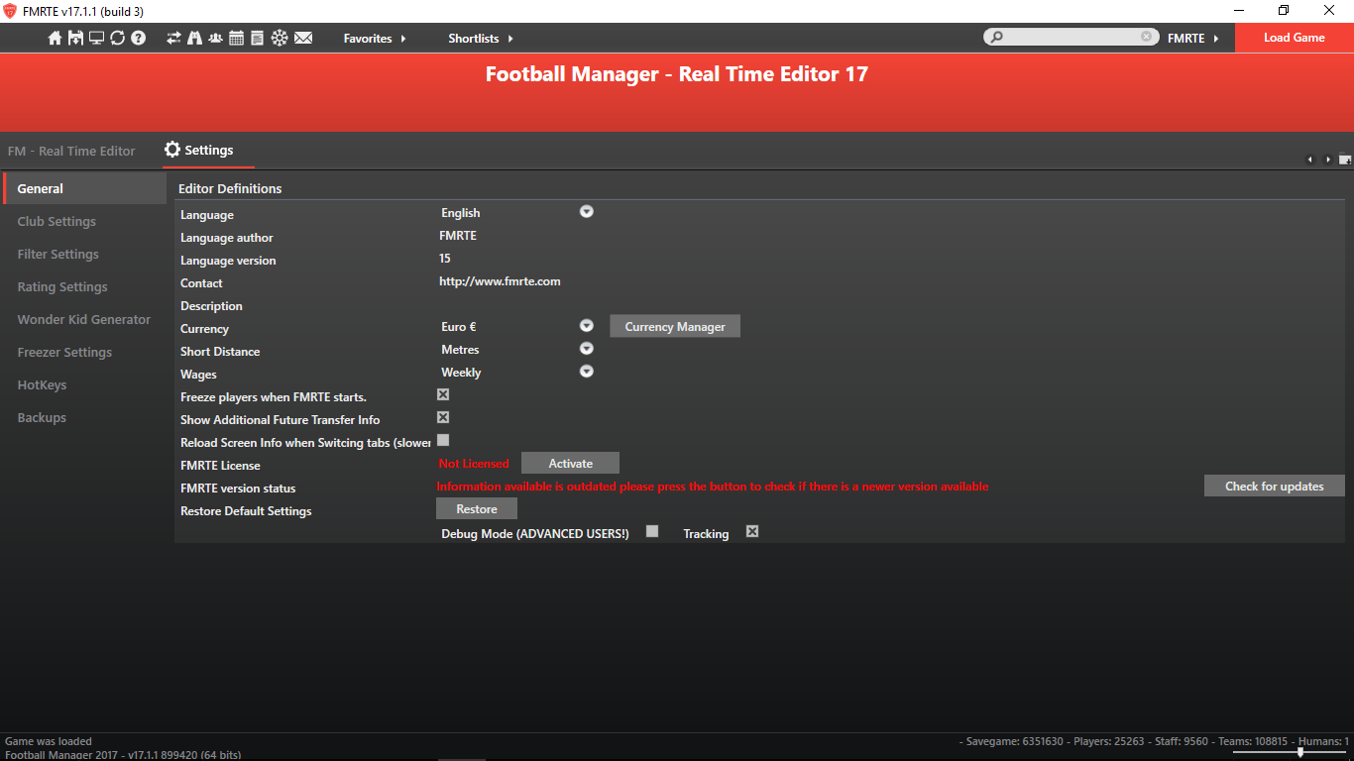Click the gear icon on Settings tab

pos(172,150)
